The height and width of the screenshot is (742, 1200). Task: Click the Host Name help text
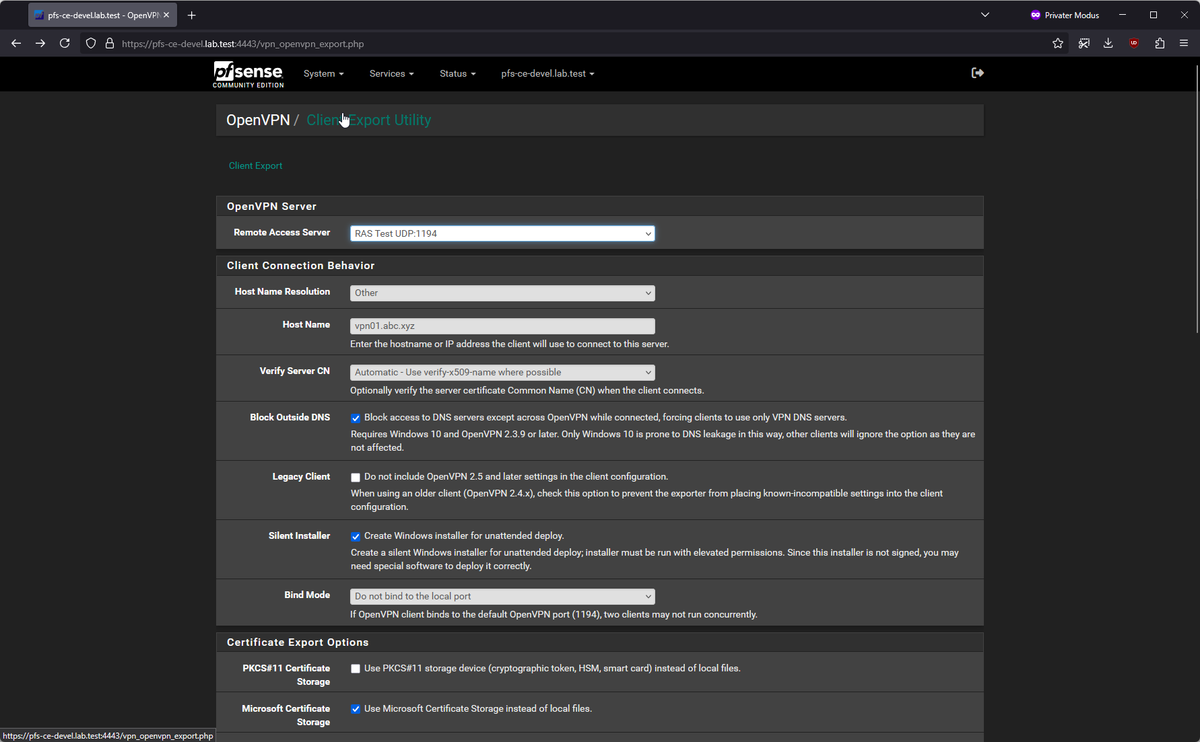(510, 344)
